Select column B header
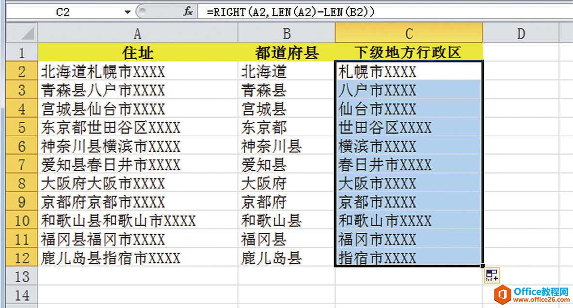The height and width of the screenshot is (308, 573). (x=286, y=33)
